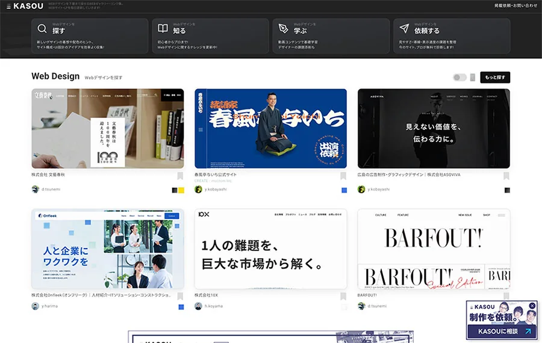This screenshot has height=343, width=542.
Task: Select the blue swatch under 春風亭与いち
Action: click(344, 190)
